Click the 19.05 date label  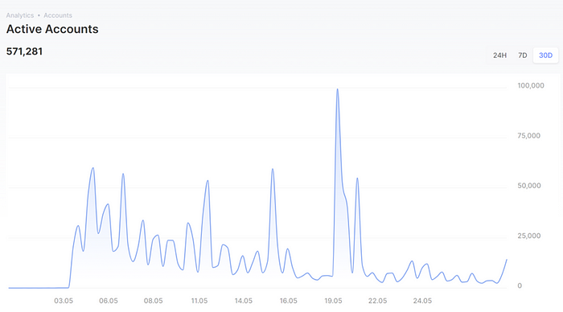tap(333, 301)
